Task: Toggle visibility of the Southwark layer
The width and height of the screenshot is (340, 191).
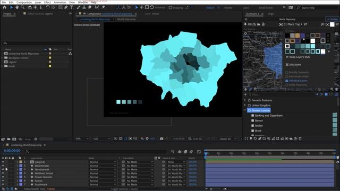Action: [x=3, y=184]
